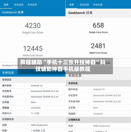Click left 主机板 klein value
The width and height of the screenshot is (131, 132).
tap(33, 102)
